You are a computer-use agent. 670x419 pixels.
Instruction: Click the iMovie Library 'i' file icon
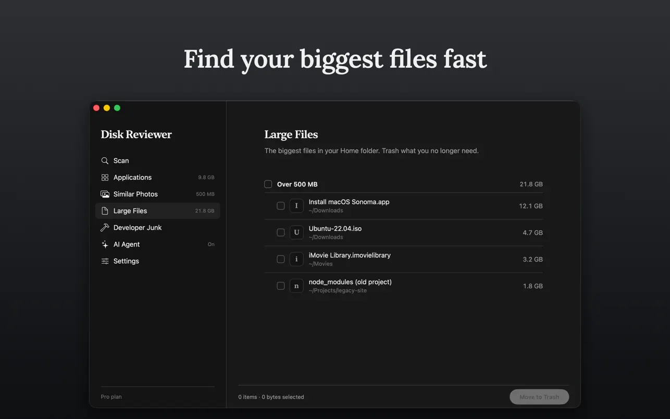296,259
